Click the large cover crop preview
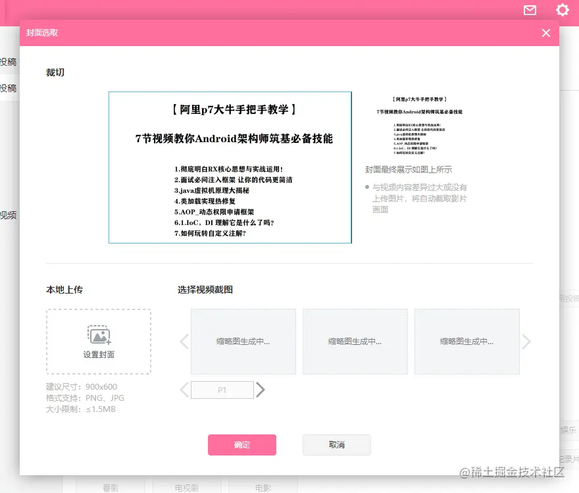Screen dimensions: 579x493 [230, 167]
